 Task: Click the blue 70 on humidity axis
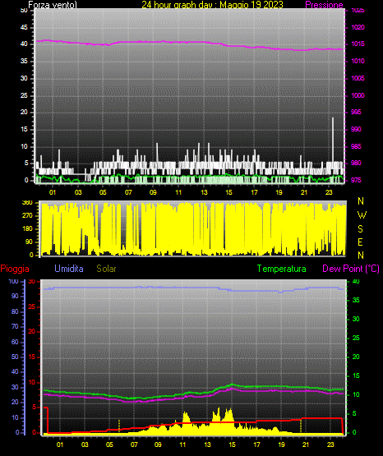[15, 326]
